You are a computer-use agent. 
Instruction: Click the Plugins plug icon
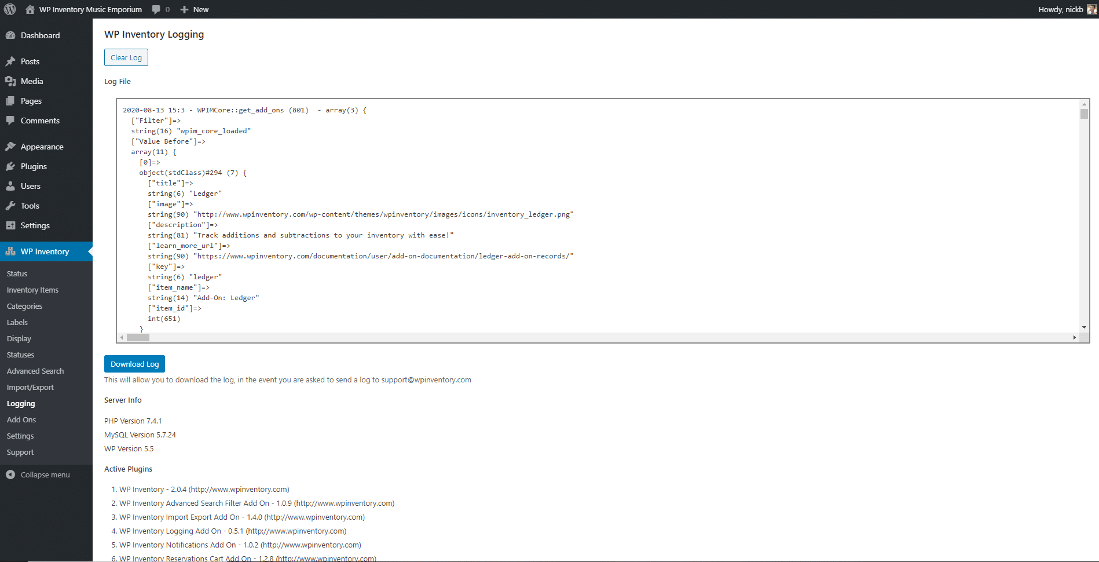[10, 166]
